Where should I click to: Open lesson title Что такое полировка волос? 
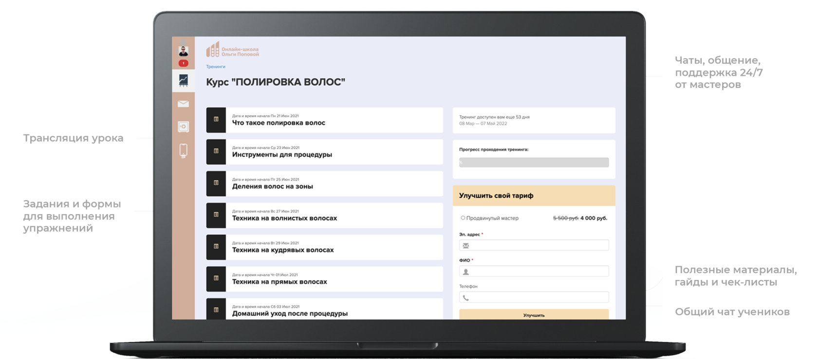coord(279,123)
